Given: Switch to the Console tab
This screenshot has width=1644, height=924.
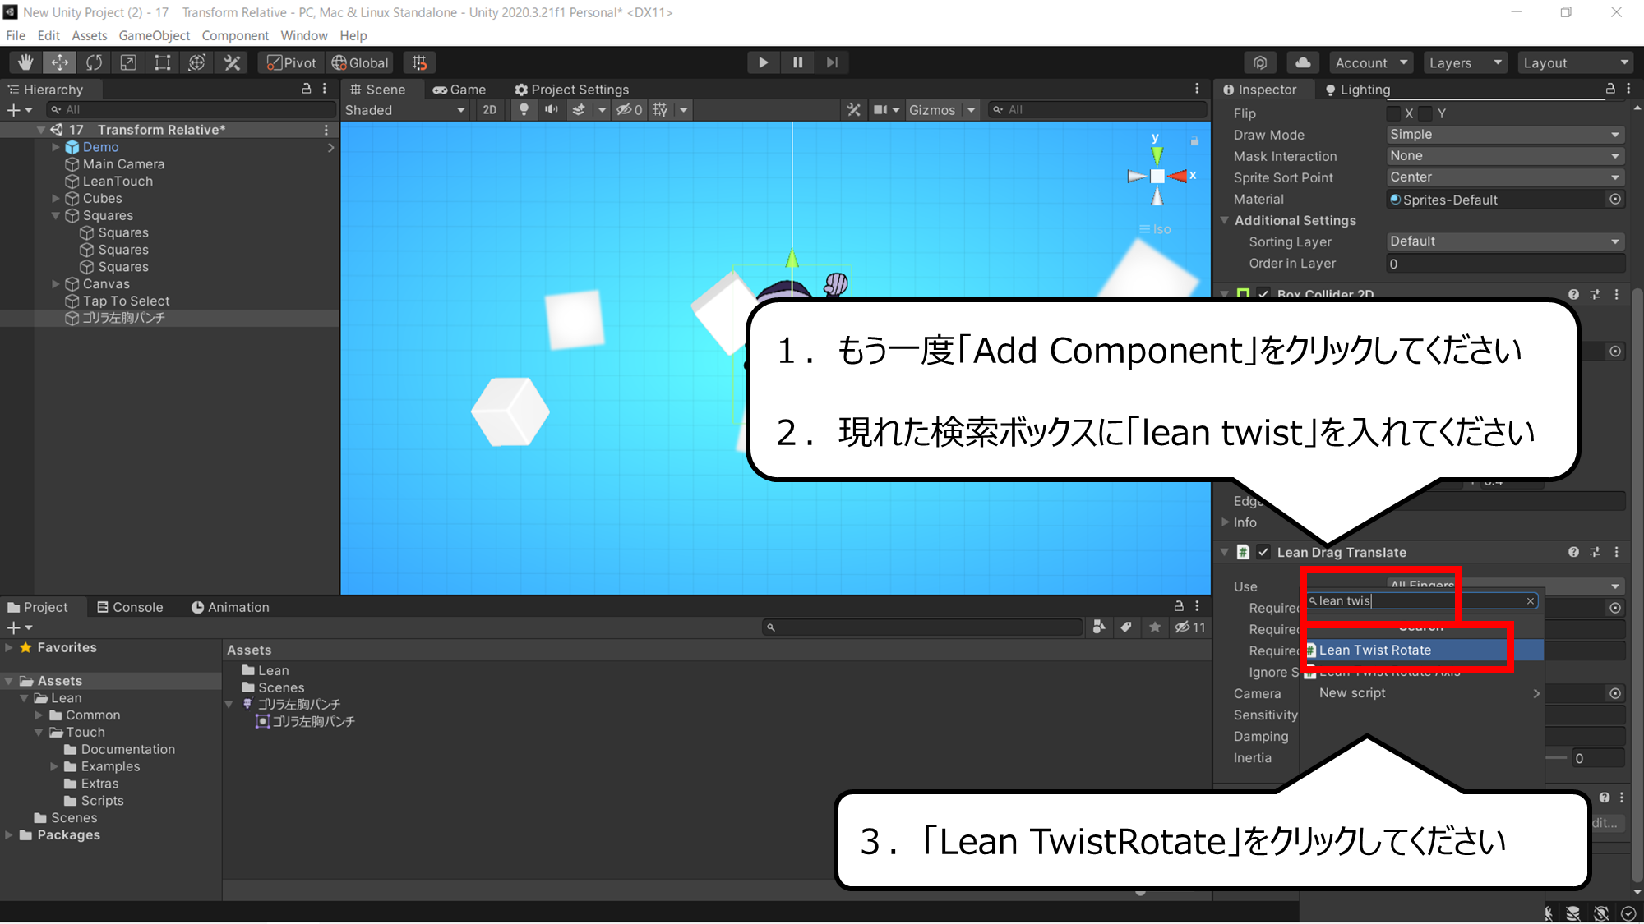Looking at the screenshot, I should (x=129, y=607).
